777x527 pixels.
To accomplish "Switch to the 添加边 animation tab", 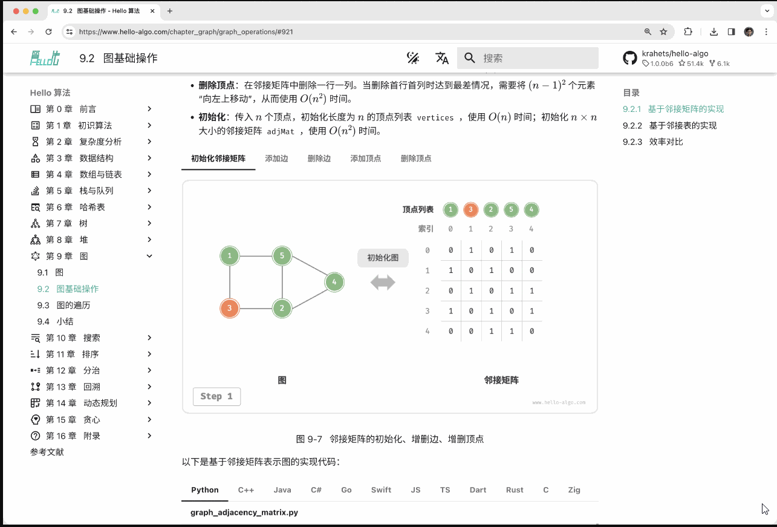I will (276, 159).
